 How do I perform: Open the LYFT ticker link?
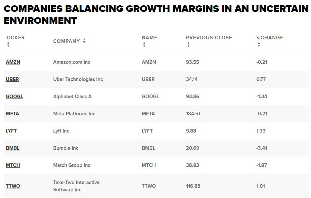11,131
